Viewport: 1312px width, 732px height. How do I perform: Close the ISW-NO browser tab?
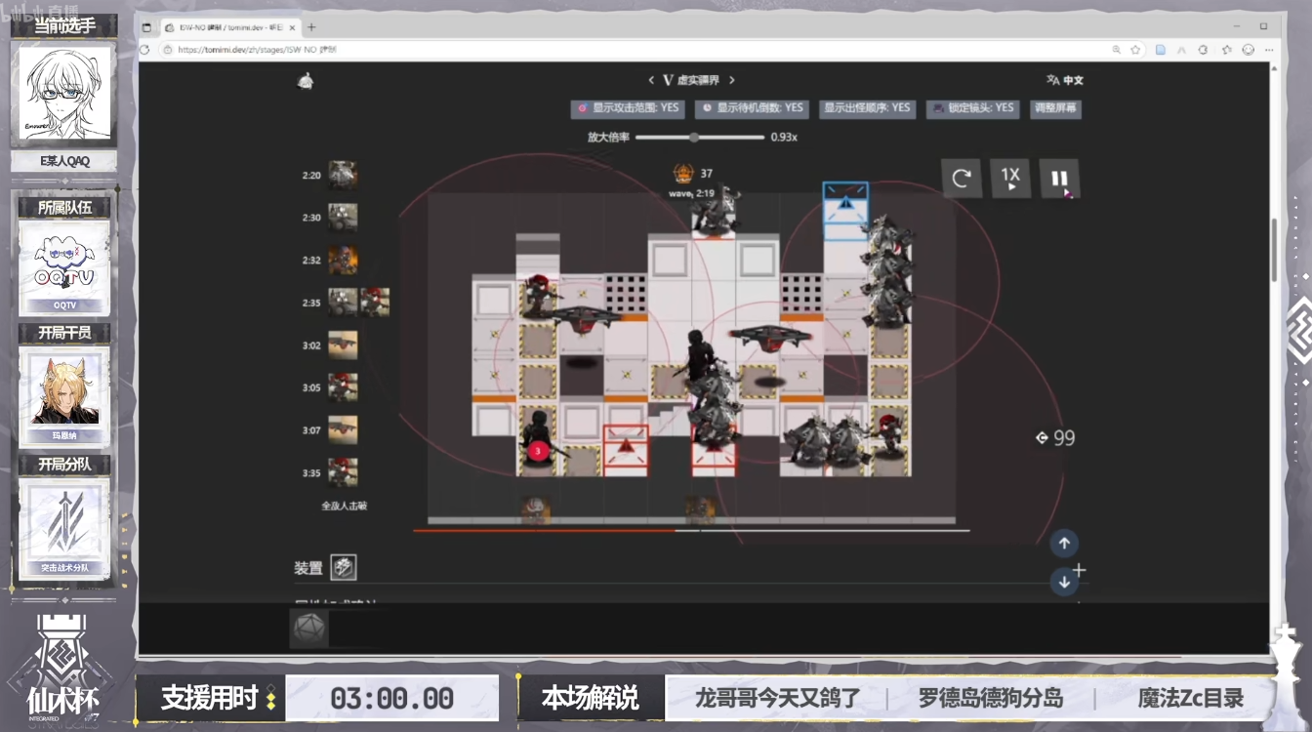292,27
